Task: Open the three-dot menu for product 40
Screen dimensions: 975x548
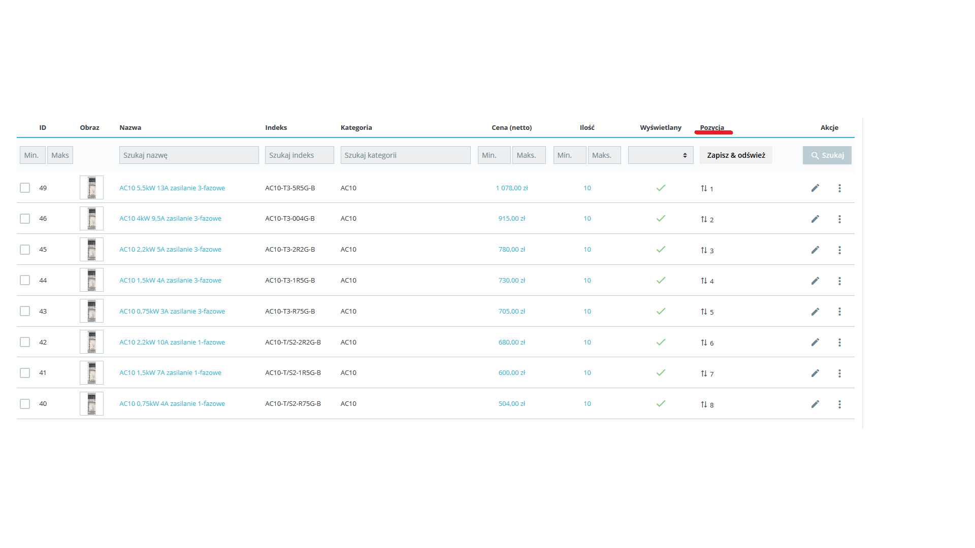Action: tap(839, 404)
